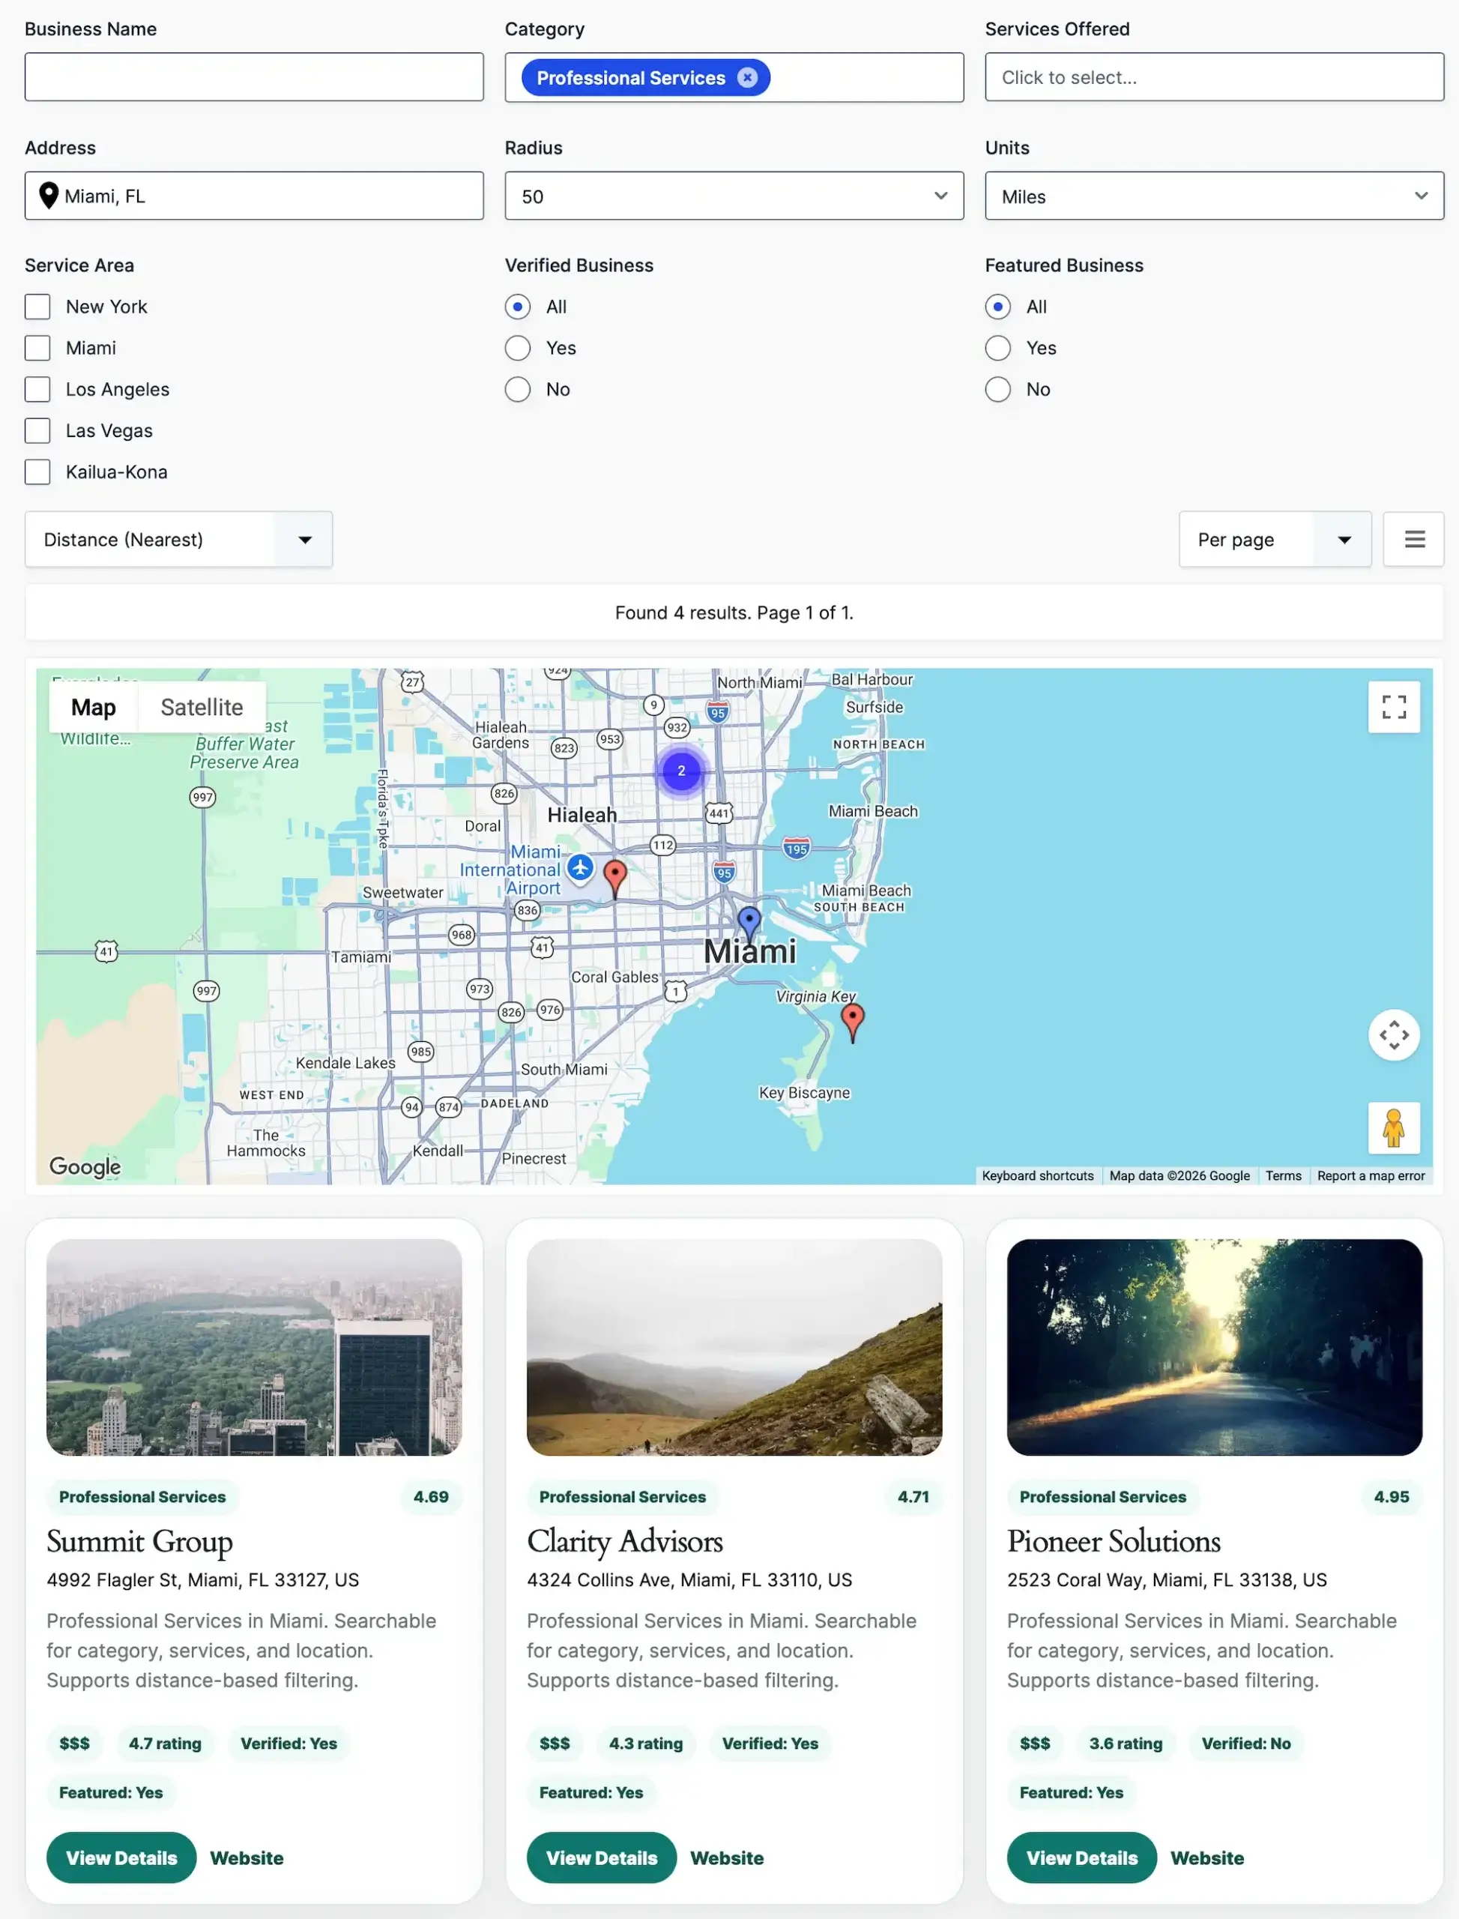Open the Summit Group title link
Screen dimensions: 1459x1919
tap(140, 1541)
